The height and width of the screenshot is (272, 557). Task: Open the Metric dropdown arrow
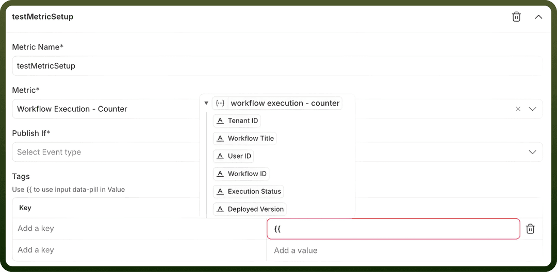532,109
